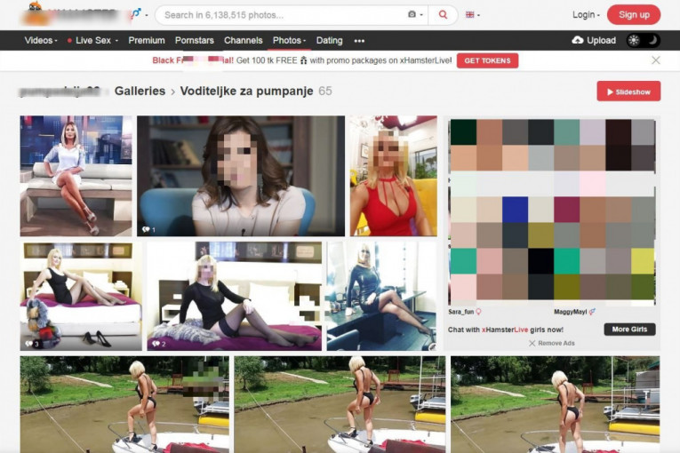The width and height of the screenshot is (680, 453).
Task: Click the Remove Ads X icon
Action: [532, 343]
